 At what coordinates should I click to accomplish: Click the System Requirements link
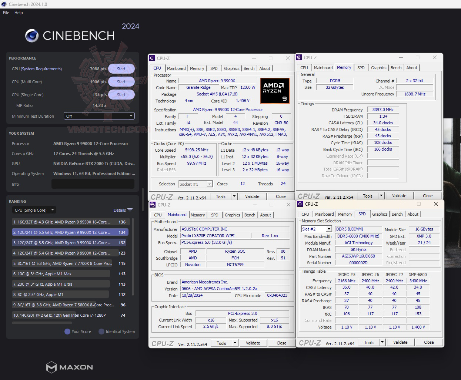[x=41, y=69]
